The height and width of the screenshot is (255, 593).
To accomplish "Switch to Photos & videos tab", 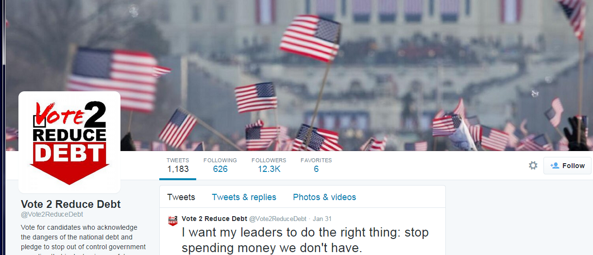I will tap(324, 197).
